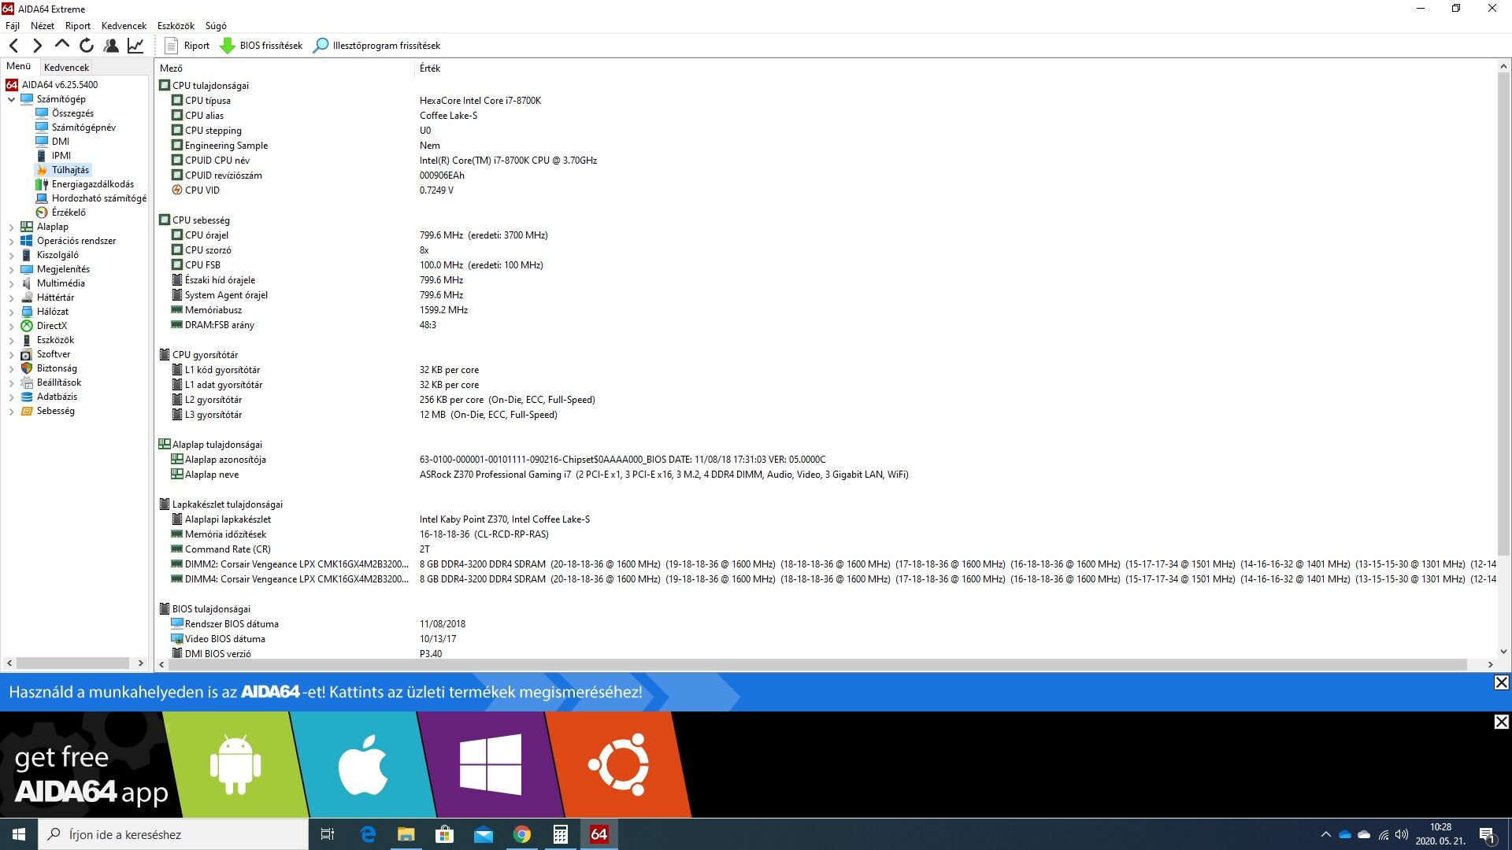This screenshot has width=1512, height=850.
Task: Expand the DirectX tree node
Action: [x=11, y=326]
